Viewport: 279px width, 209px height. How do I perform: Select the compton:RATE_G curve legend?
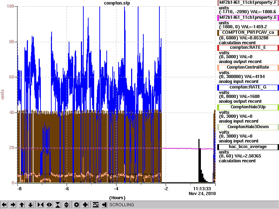248,87
